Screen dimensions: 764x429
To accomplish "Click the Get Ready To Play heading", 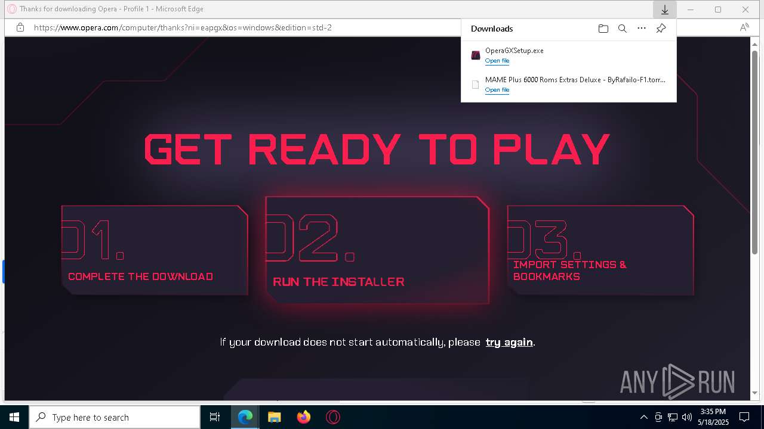I will 377,149.
